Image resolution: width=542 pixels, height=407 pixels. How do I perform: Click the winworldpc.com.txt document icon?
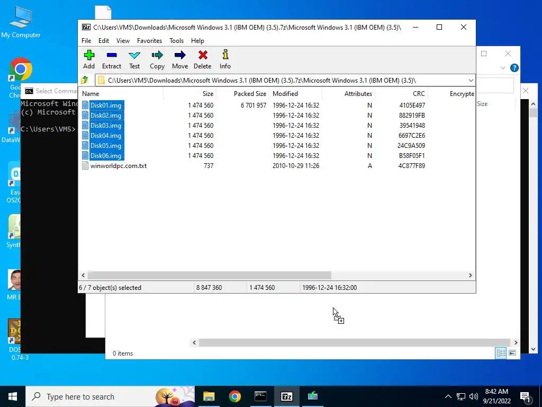click(x=85, y=166)
